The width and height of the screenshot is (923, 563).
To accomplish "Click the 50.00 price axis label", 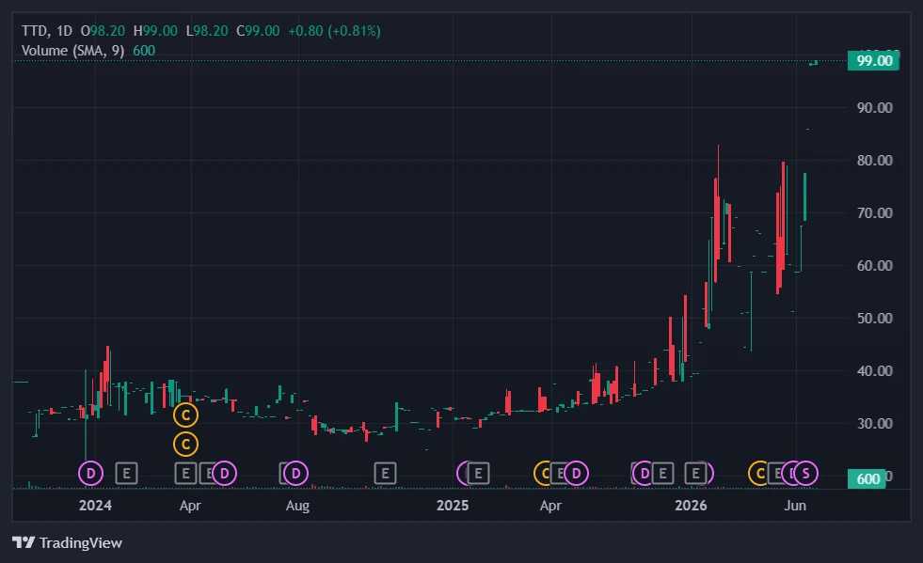I will coord(874,319).
